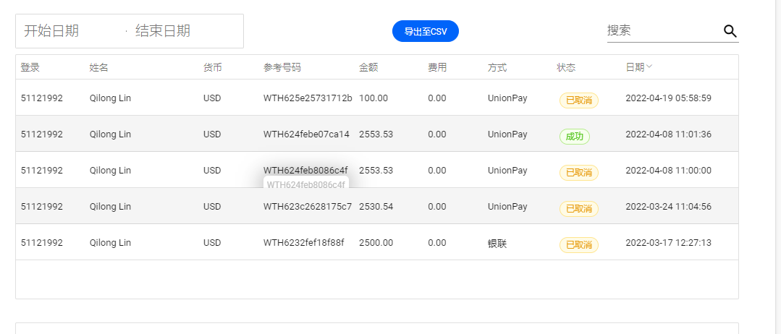
Task: Click the 方式 column header
Action: pos(497,68)
